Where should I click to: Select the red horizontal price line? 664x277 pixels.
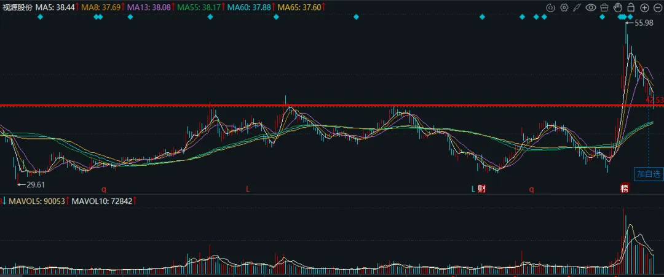(332, 105)
